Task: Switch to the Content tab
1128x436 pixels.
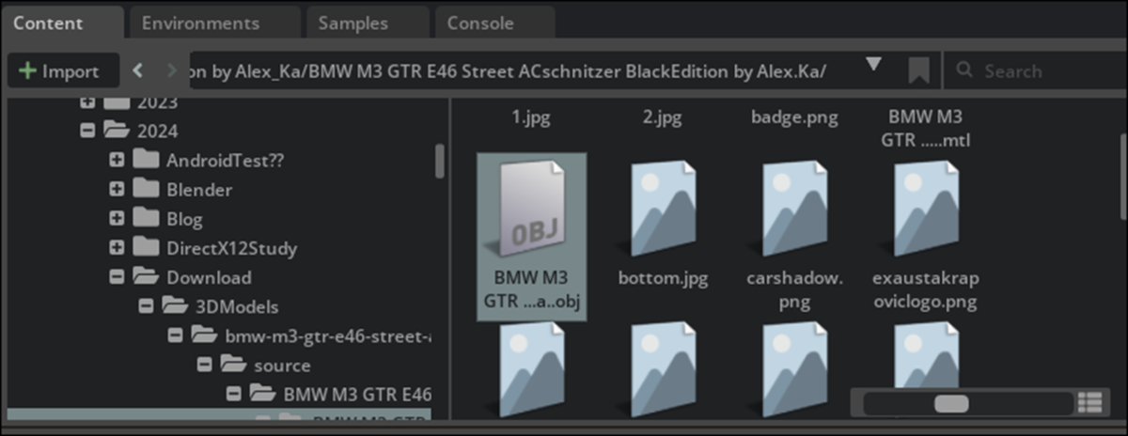Action: pos(61,23)
